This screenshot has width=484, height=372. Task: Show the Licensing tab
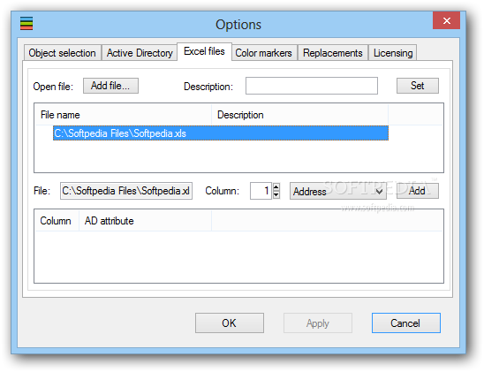[393, 53]
